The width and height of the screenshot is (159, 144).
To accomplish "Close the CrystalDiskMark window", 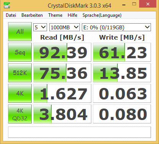I will pyautogui.click(x=148, y=4).
